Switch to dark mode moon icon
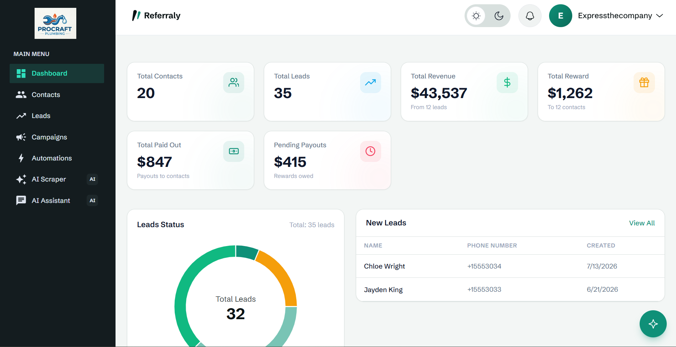The width and height of the screenshot is (676, 347). pos(499,16)
